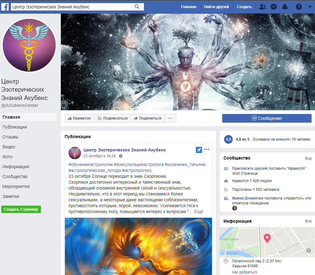Open post privacy gear dropdown
Image resolution: width=315 pixels, height=275 pixels.
[x=121, y=156]
